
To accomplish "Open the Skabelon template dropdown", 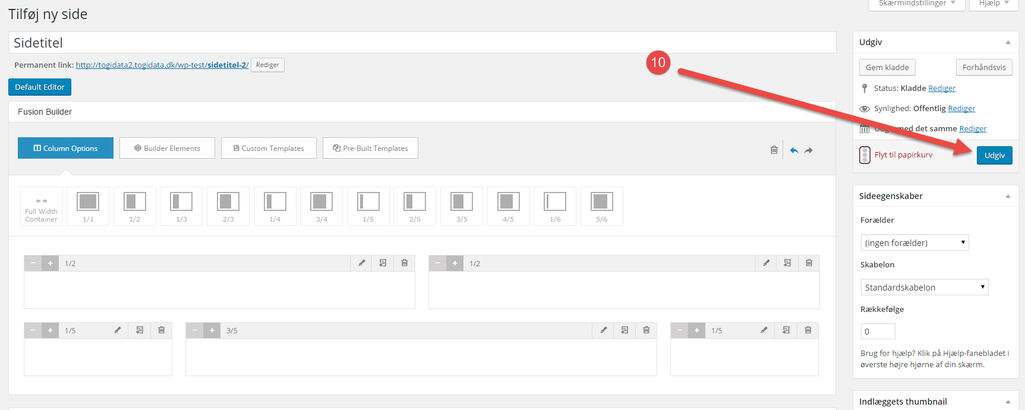I will coord(924,287).
